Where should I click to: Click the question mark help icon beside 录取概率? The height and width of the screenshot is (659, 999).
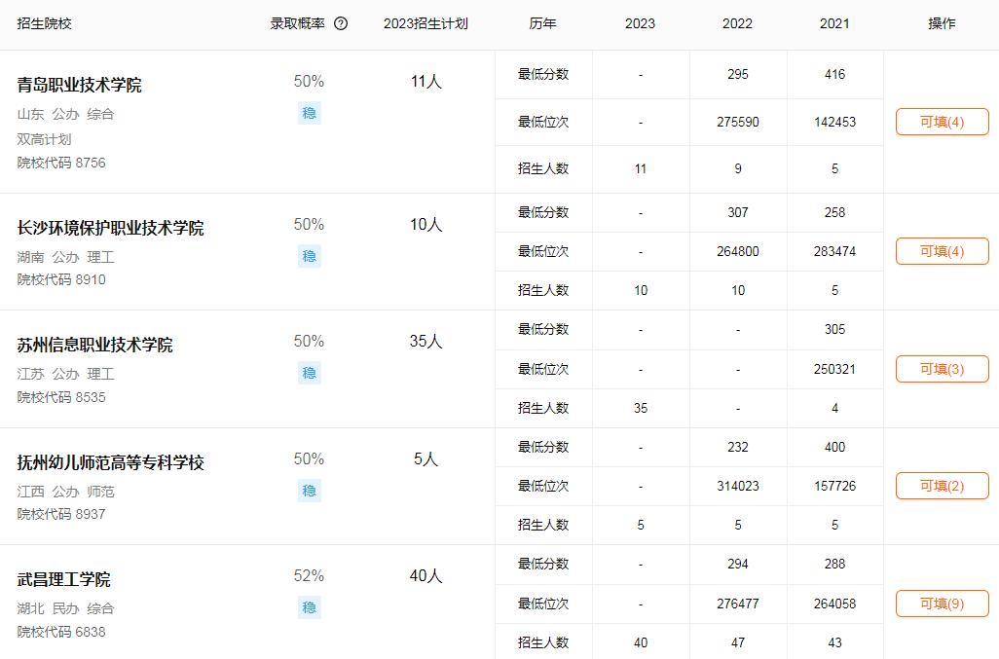point(341,23)
